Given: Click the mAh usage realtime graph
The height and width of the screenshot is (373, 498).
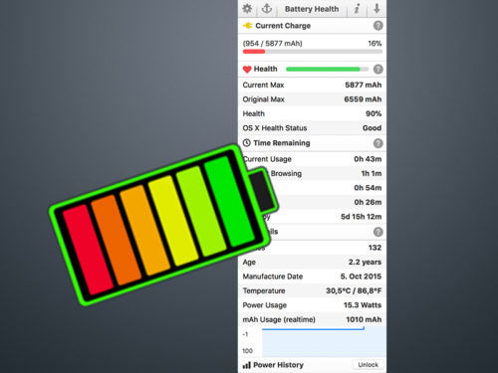Looking at the screenshot, I should 324,342.
